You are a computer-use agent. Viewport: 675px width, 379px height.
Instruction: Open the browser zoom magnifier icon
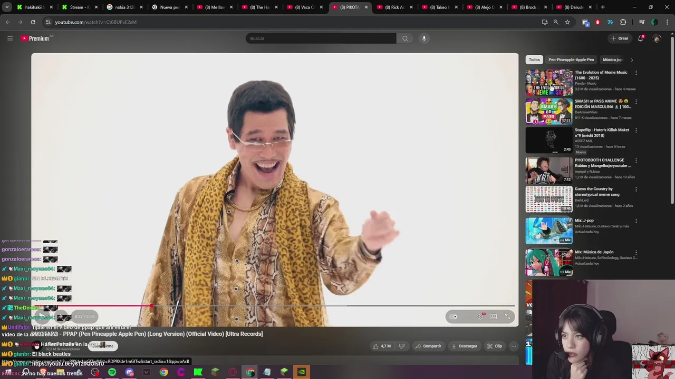click(556, 22)
